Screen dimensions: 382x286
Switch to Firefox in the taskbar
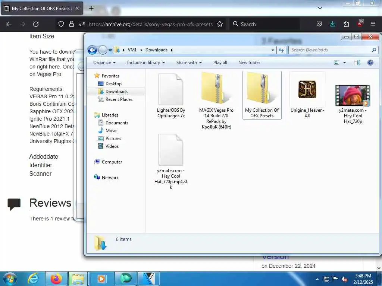coord(56,279)
